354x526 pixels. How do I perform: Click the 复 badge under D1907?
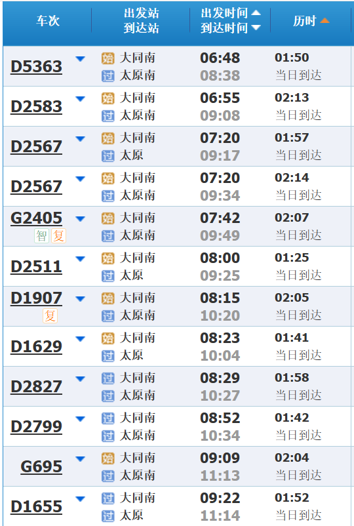[x=50, y=316]
